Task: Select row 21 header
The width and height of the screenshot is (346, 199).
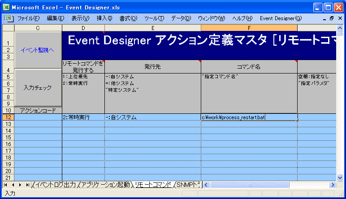Action: tap(8, 177)
